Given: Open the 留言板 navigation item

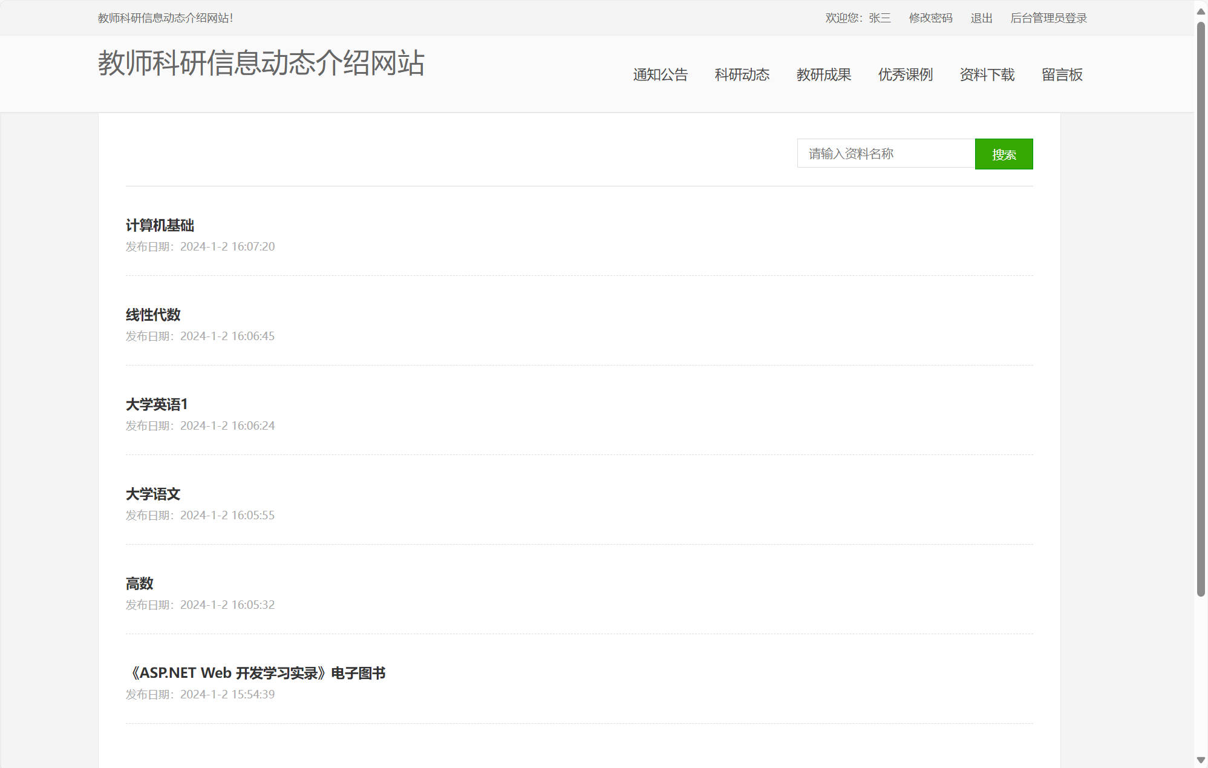Looking at the screenshot, I should tap(1062, 75).
